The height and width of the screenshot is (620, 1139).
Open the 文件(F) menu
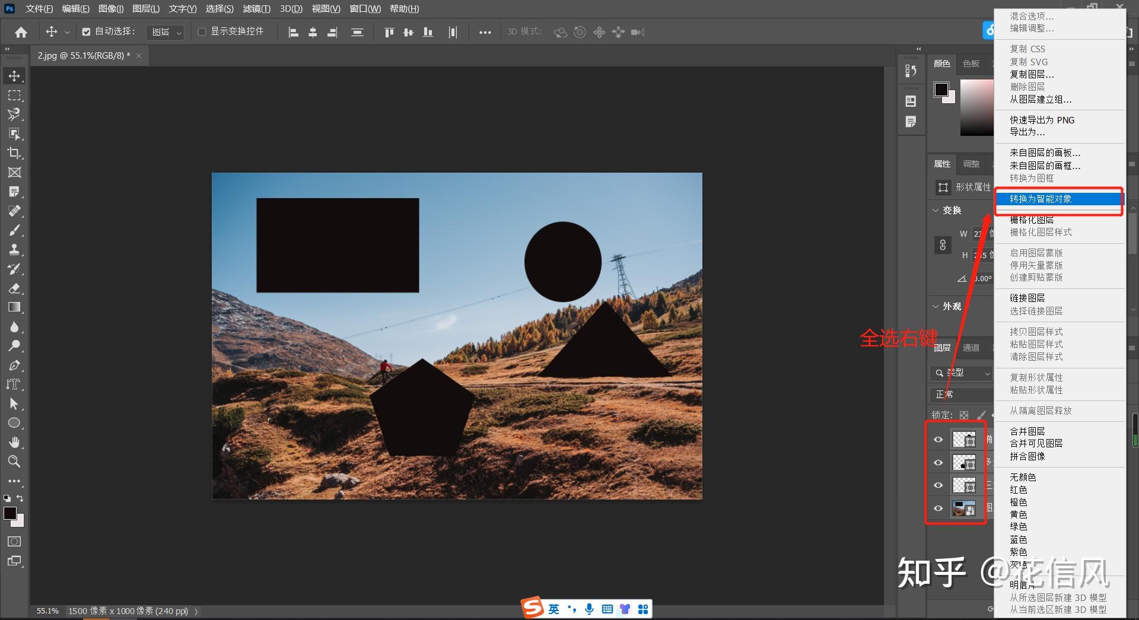39,9
